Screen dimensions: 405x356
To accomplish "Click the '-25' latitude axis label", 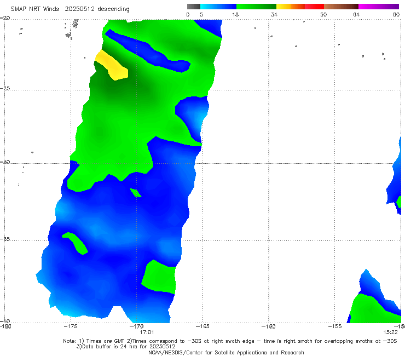I will [x=5, y=88].
